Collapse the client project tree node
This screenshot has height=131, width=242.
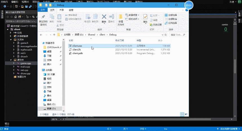(8, 29)
